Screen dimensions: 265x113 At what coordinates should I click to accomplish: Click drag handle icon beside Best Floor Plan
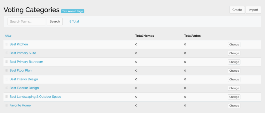coord(6,71)
